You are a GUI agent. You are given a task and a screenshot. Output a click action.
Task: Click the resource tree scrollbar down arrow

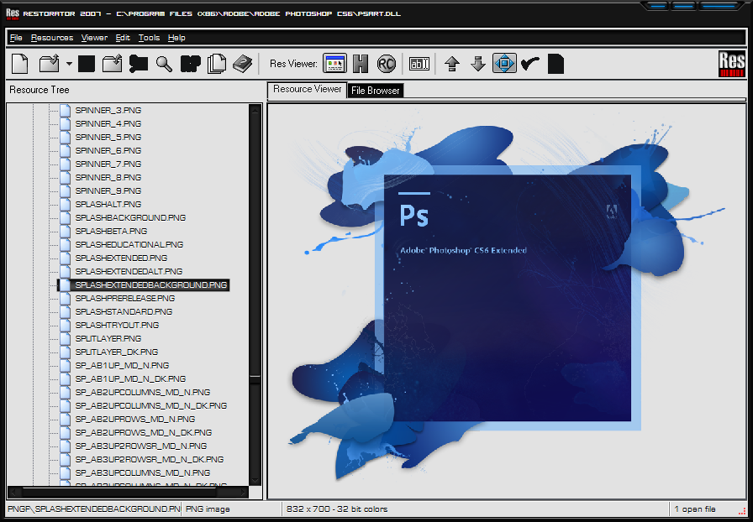(x=255, y=480)
